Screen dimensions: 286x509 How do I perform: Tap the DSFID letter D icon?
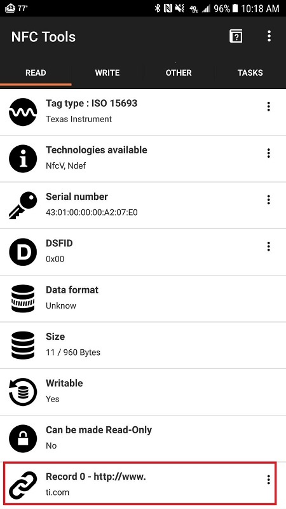23,252
